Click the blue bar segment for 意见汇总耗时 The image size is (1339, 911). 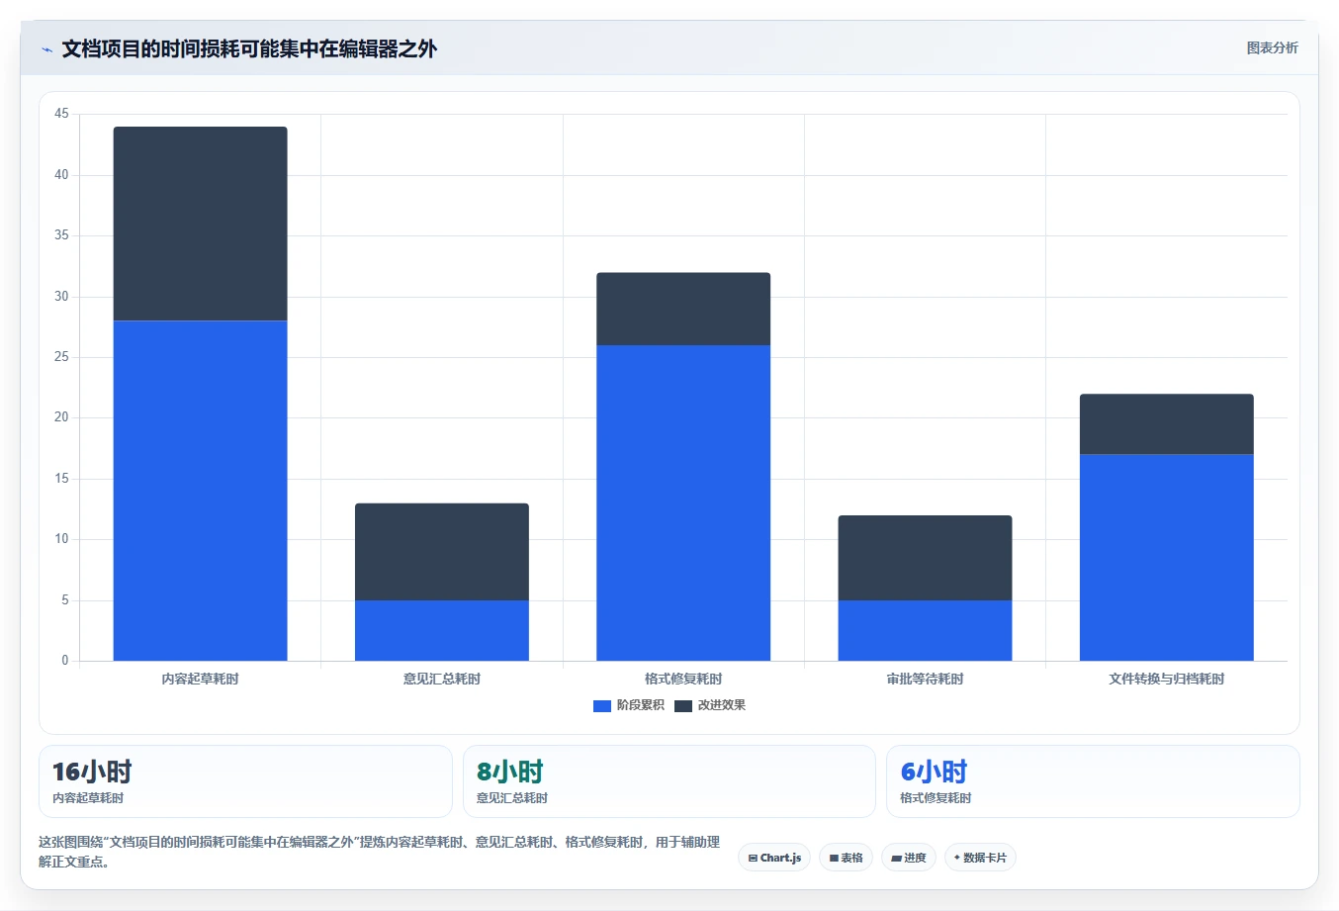coord(442,630)
